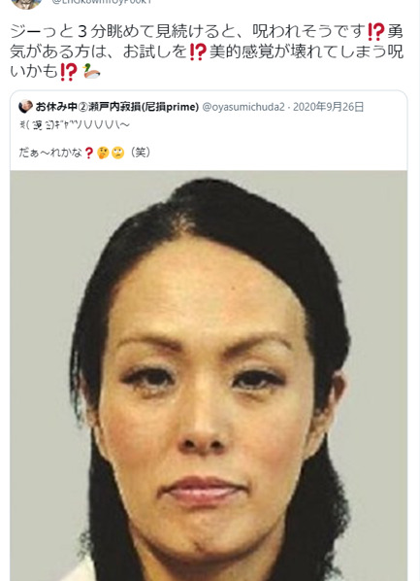Click the thinking face emoji in quoted tweet
Screen dimensions: 420x581
(x=103, y=153)
